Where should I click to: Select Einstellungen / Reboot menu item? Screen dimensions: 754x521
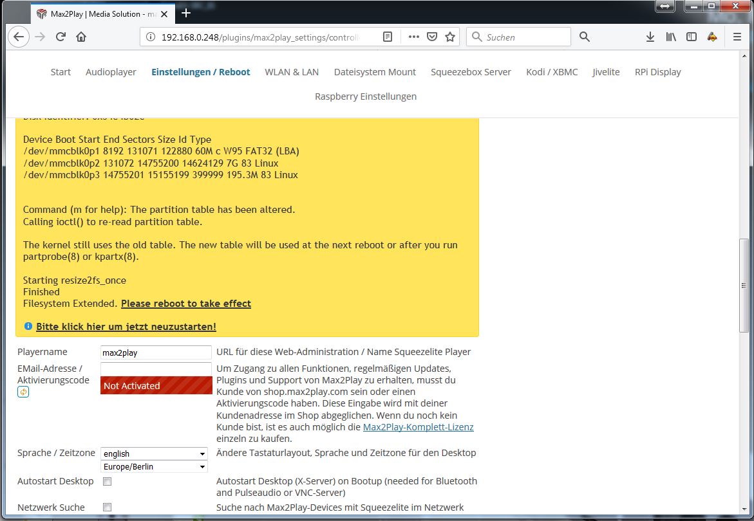click(x=200, y=72)
